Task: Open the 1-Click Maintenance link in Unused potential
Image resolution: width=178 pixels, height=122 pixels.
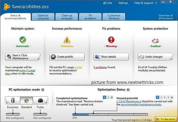Action: 129,101
